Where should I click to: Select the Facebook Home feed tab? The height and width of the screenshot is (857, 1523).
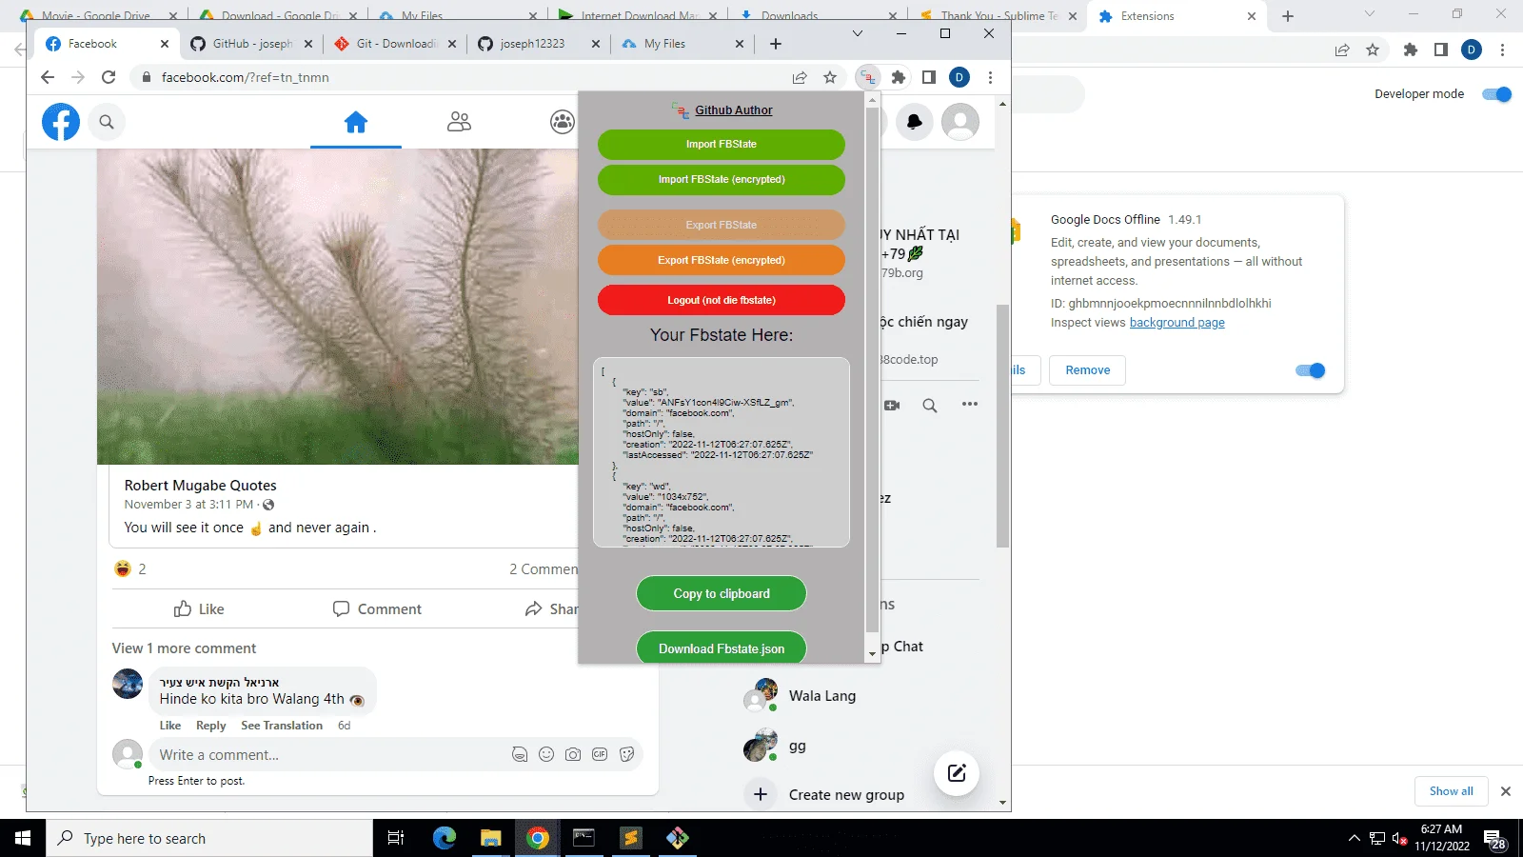(356, 122)
